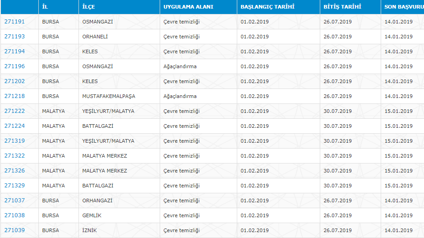Select start date 01.02.2019 in row 271326
This screenshot has height=238, width=424.
tap(278, 171)
